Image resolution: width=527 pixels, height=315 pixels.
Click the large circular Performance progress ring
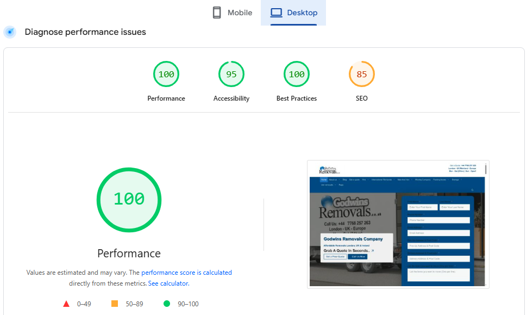point(129,200)
